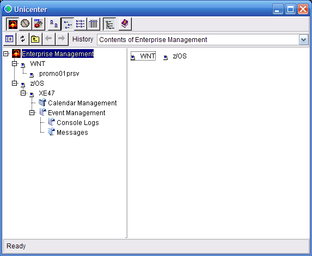Click the back arrow button
Viewport: 312px width, 256px height.
point(49,39)
